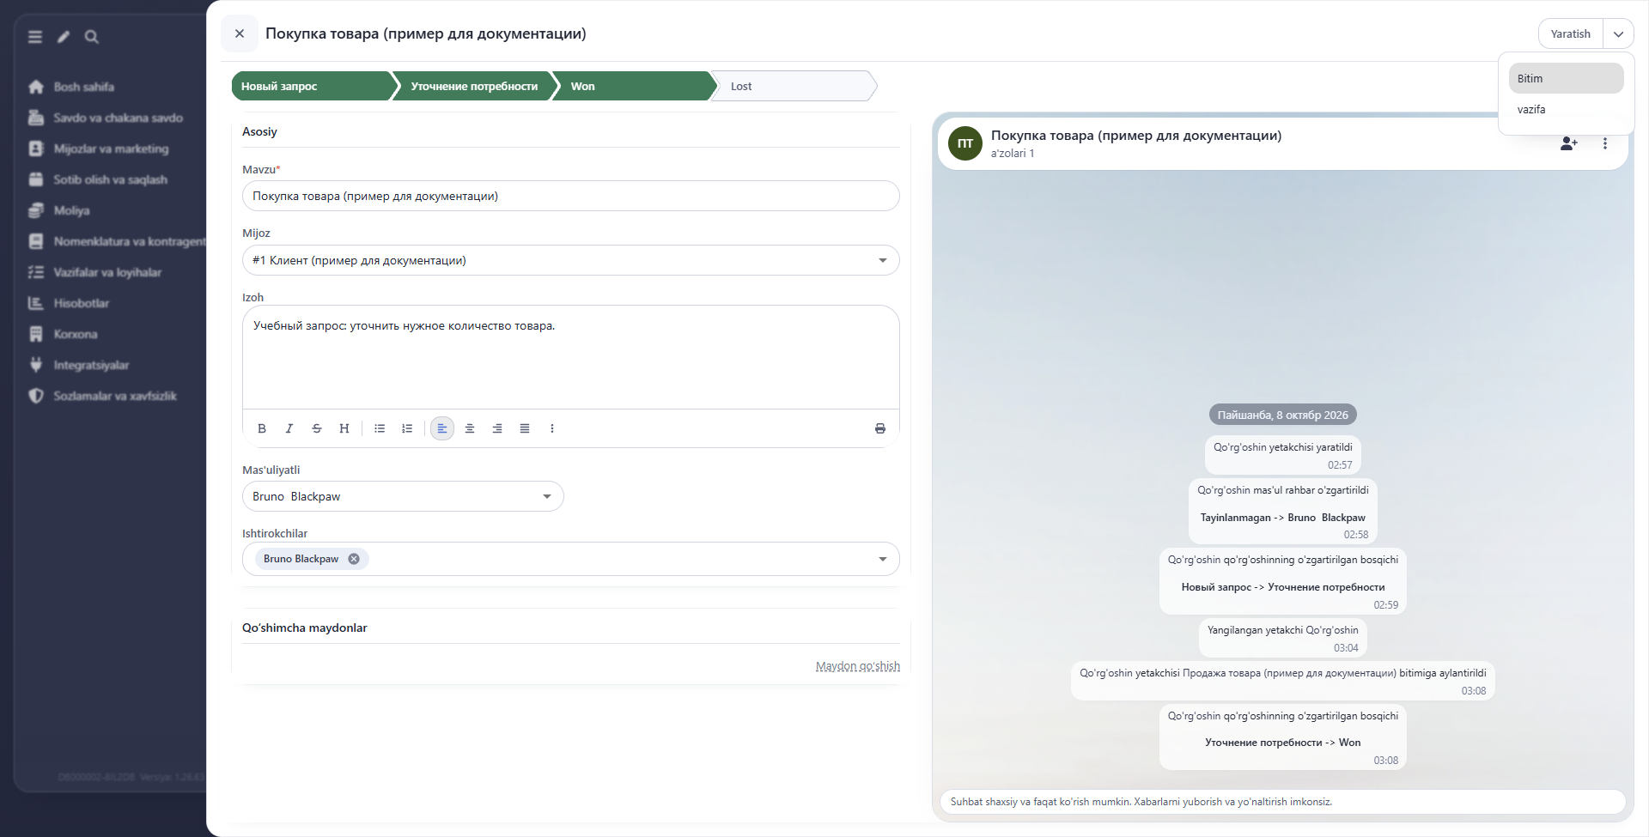This screenshot has width=1649, height=837.
Task: Open chat options three-dot menu
Action: 1605,143
